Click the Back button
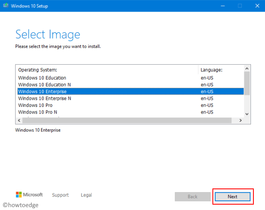 (193, 197)
